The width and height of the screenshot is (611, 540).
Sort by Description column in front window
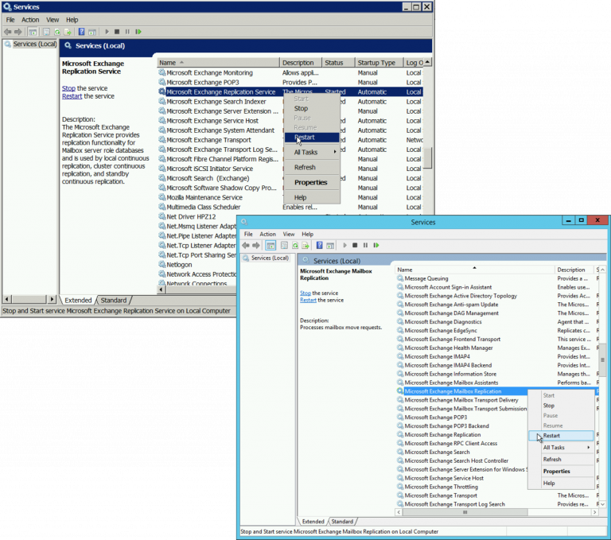(574, 270)
